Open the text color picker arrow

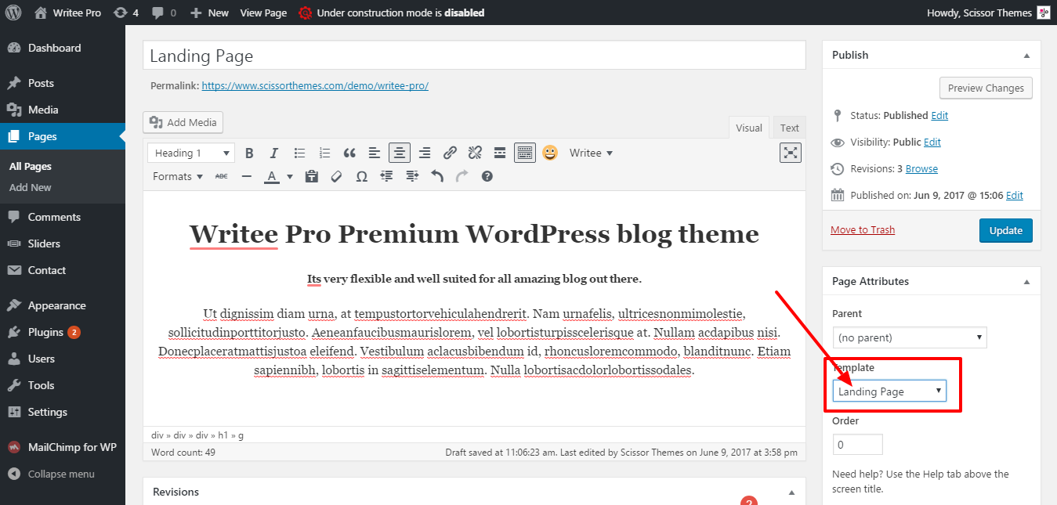pos(289,176)
